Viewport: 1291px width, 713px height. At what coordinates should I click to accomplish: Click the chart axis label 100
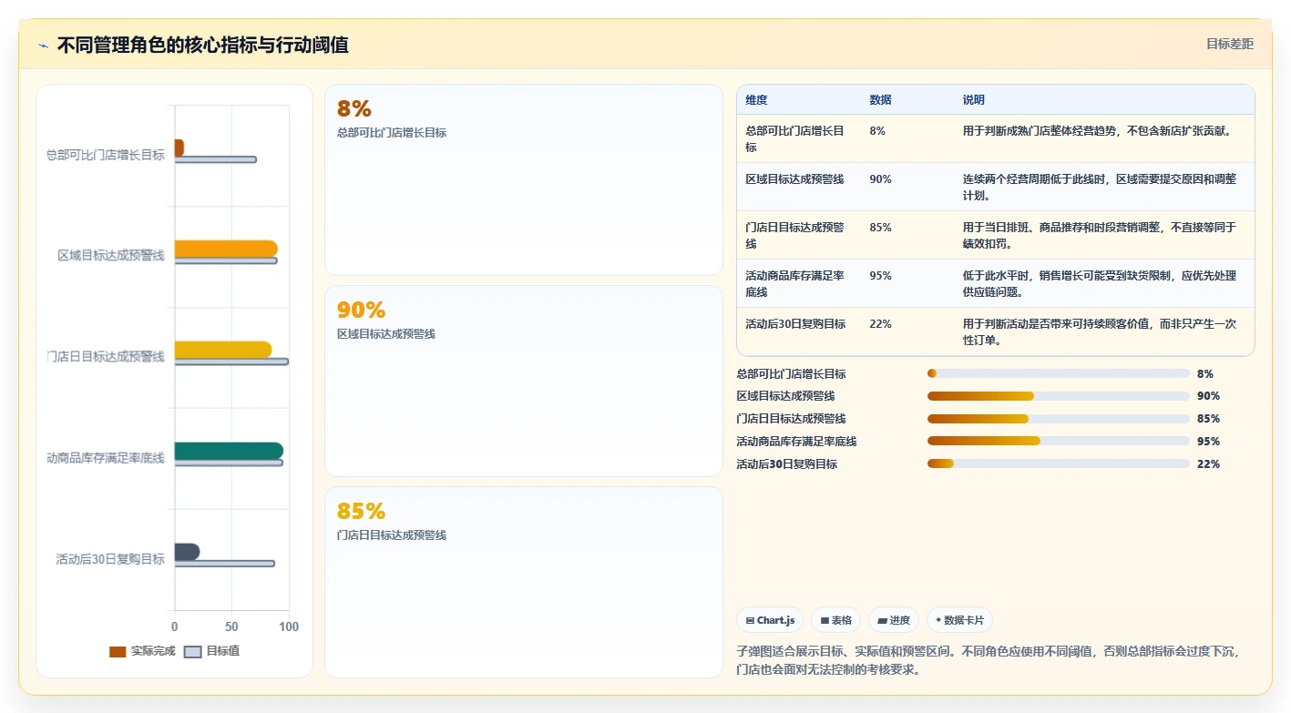[x=289, y=627]
